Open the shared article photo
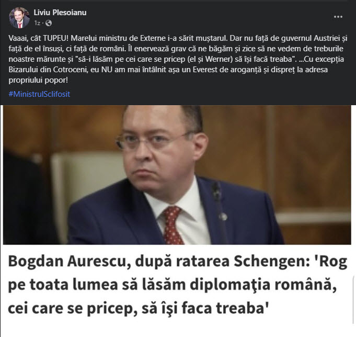Viewport: 356px width, 337px height. pos(177,175)
